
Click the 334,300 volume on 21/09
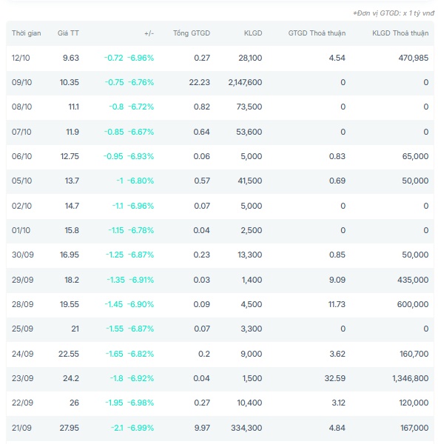[246, 428]
